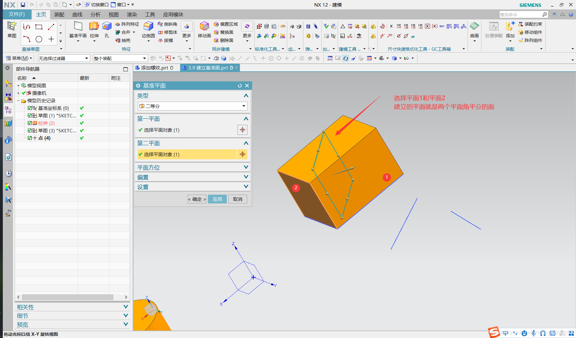Click the reset icon in Datum Plane dialog
576x338 pixels.
(x=240, y=86)
